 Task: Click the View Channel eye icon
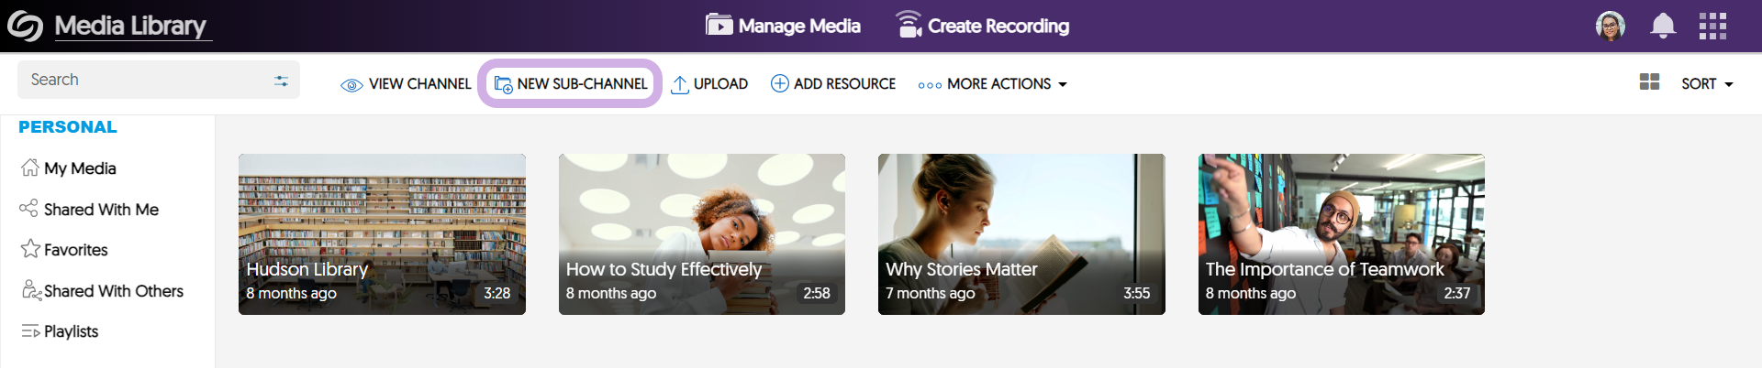[351, 85]
